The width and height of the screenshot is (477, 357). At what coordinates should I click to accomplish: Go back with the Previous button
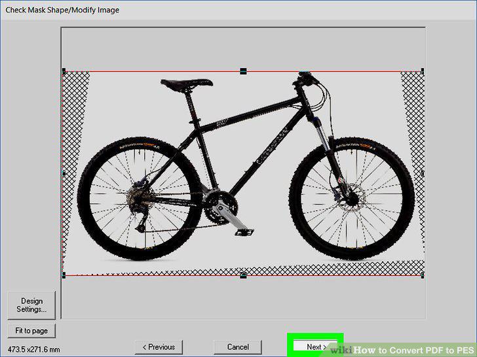[x=159, y=347]
